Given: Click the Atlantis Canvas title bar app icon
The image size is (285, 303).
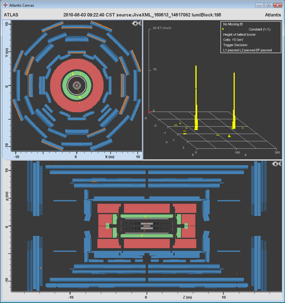Looking at the screenshot, I should click(5, 6).
